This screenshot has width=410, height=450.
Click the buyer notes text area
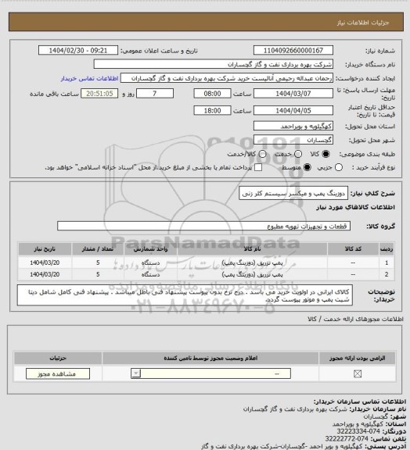pyautogui.click(x=185, y=295)
